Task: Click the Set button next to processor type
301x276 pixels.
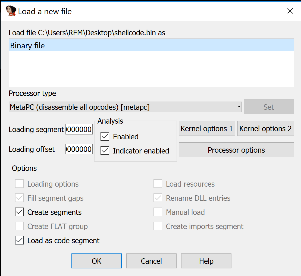Action: (x=268, y=107)
